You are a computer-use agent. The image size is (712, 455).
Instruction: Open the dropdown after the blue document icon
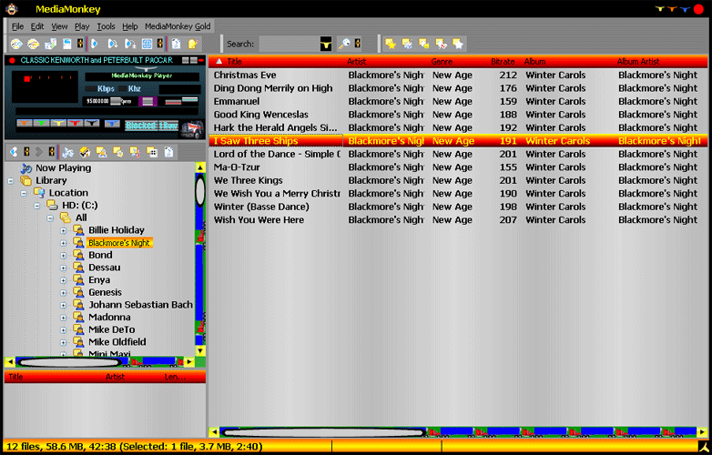click(x=80, y=44)
